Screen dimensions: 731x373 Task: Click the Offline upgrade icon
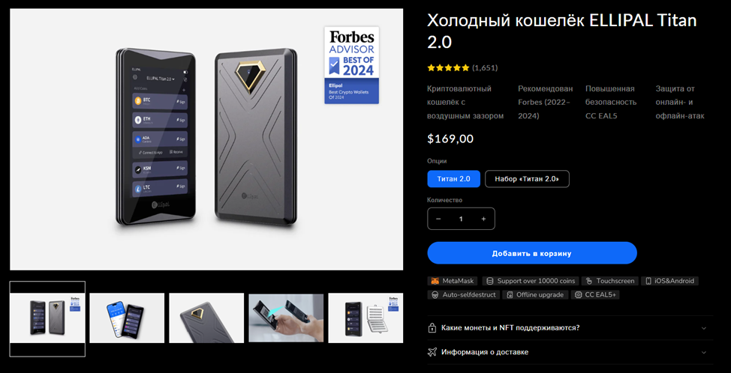pyautogui.click(x=510, y=295)
